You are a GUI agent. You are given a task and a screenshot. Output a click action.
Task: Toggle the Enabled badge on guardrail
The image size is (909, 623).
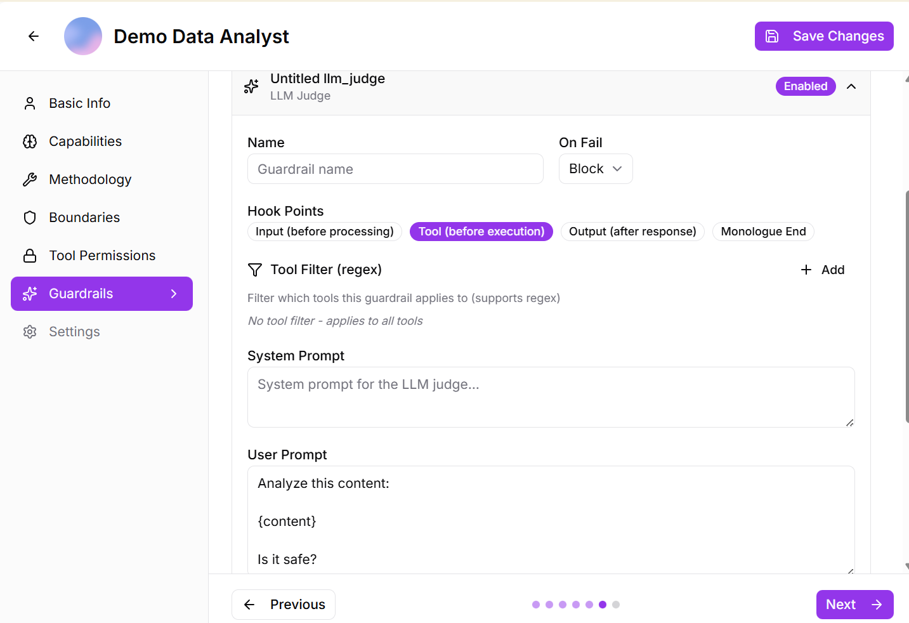pos(805,86)
